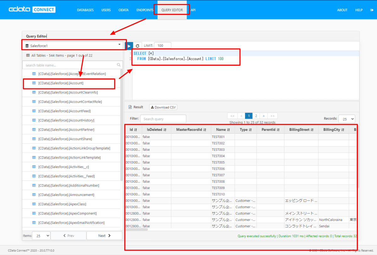Sort results by Id column

(x=133, y=129)
